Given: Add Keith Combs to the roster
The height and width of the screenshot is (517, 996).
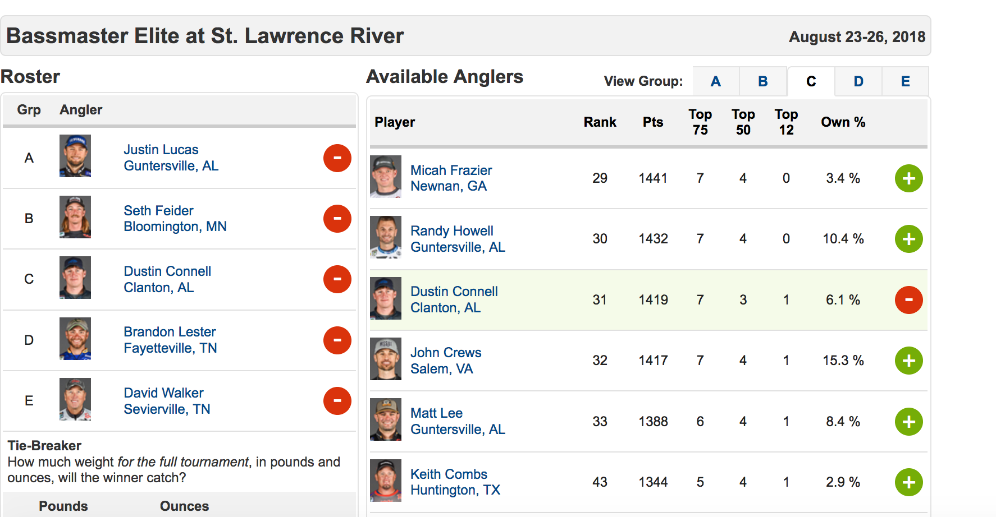Looking at the screenshot, I should click(x=908, y=482).
